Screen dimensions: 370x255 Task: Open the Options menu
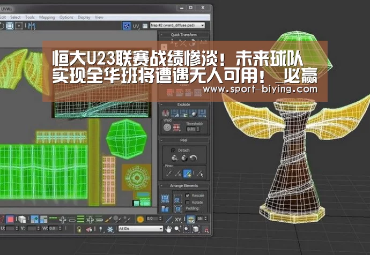point(66,17)
